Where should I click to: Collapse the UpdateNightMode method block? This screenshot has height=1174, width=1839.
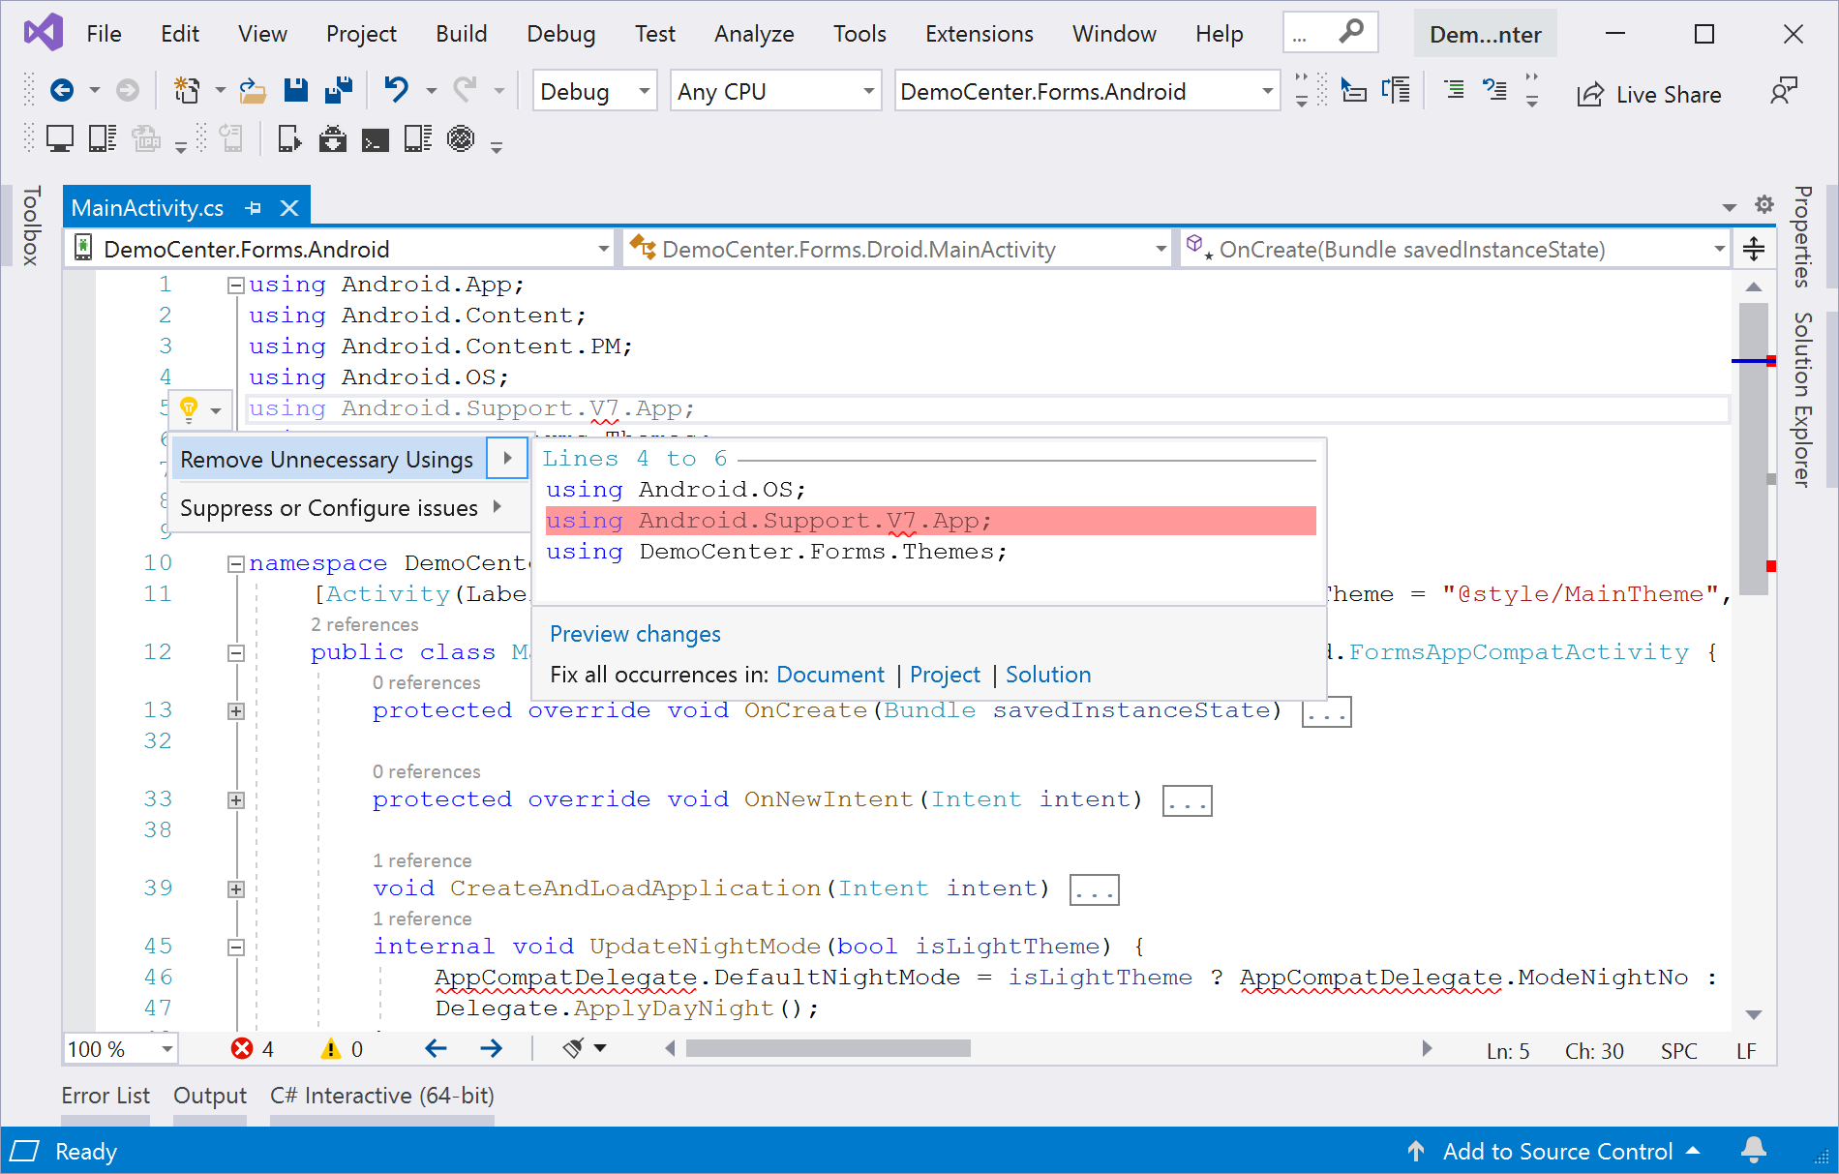click(235, 947)
